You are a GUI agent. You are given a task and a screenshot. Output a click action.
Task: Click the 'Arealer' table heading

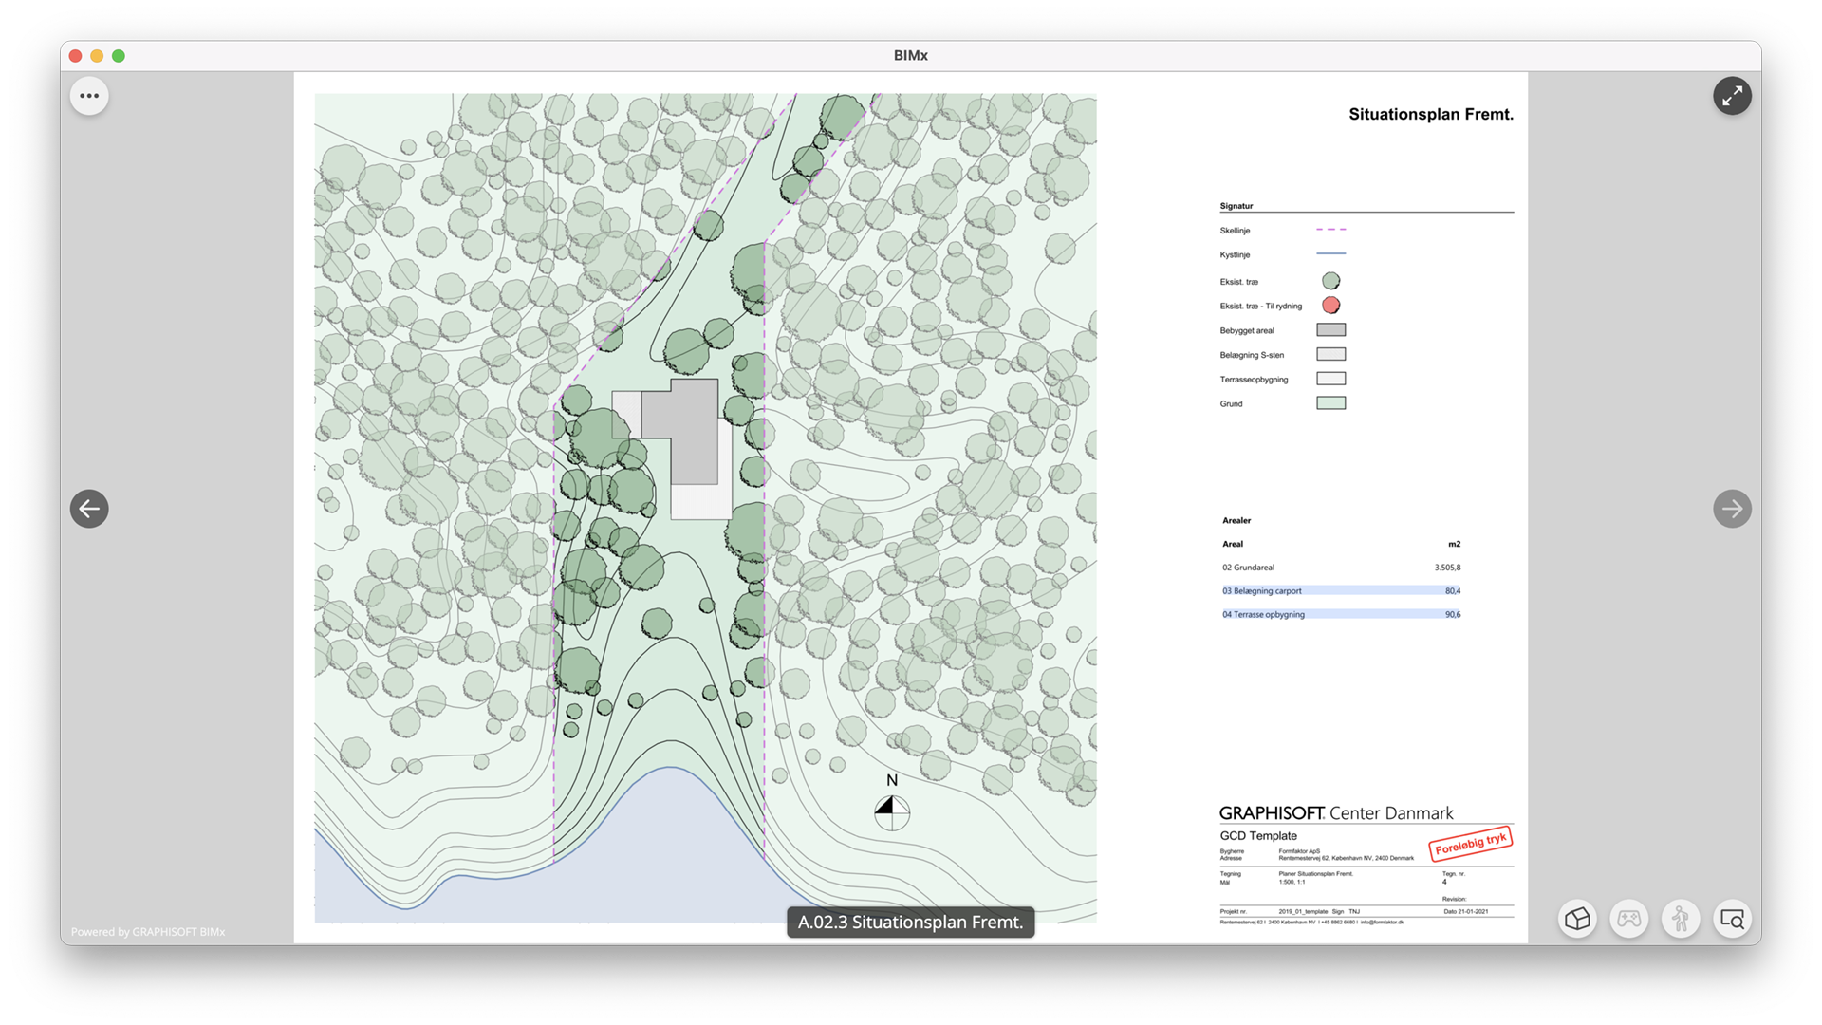coord(1236,520)
